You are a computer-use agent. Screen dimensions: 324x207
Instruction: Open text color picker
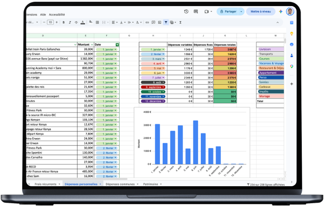pos(83,22)
